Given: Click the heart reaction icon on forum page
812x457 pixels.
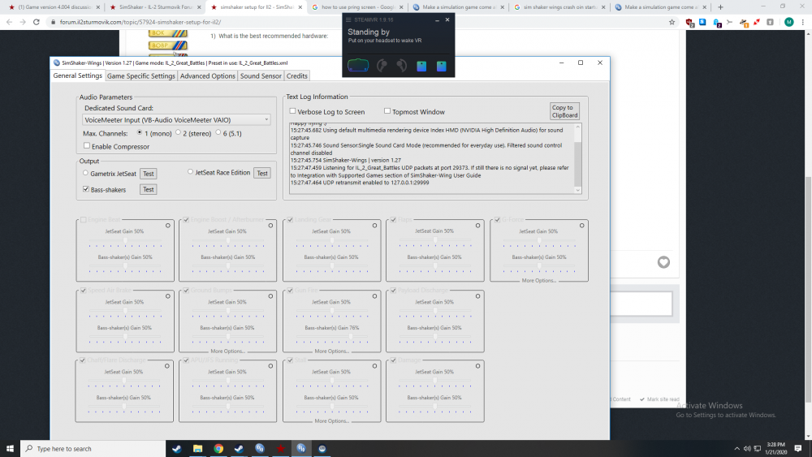Looking at the screenshot, I should [663, 262].
